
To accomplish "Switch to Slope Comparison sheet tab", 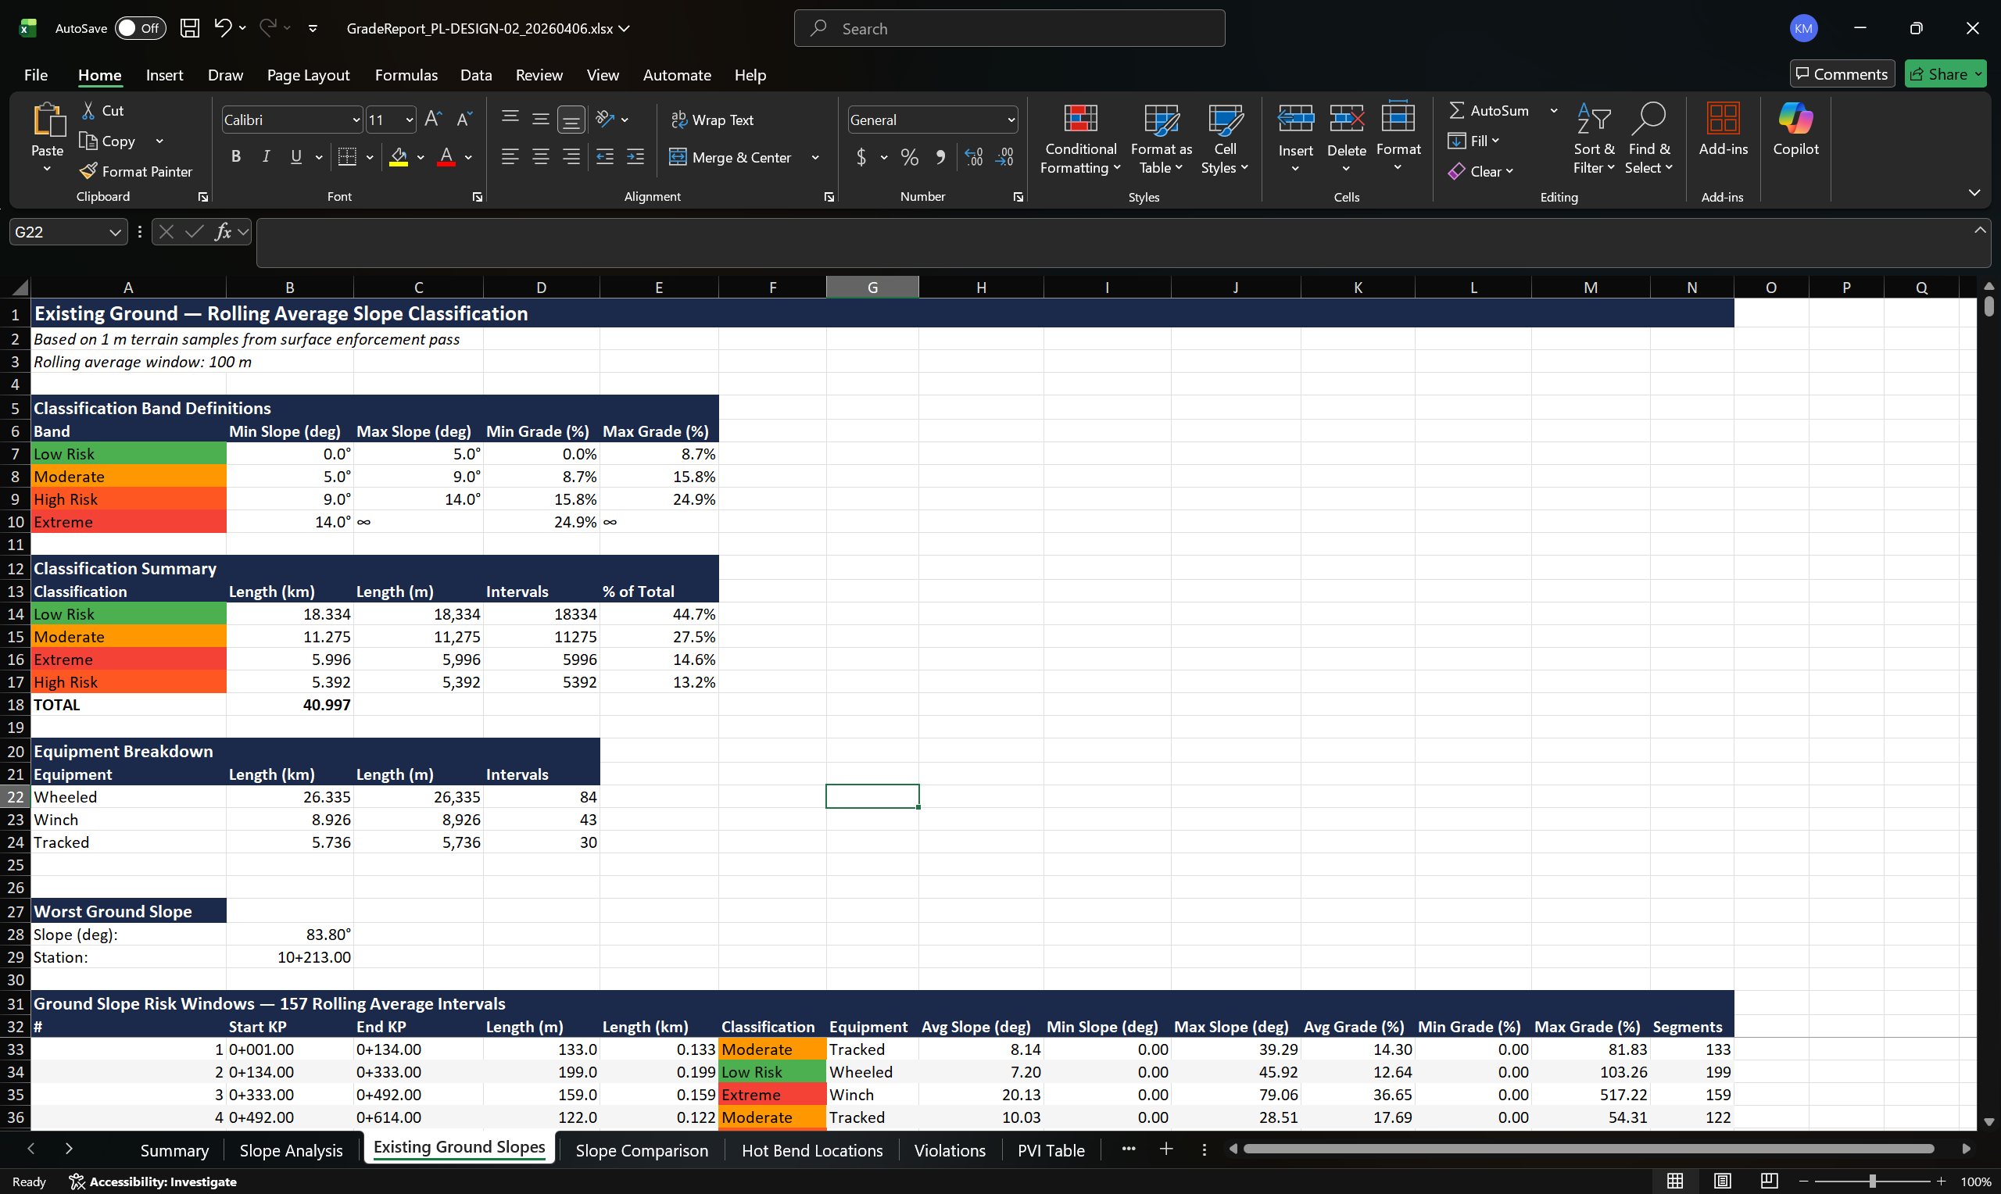I will (641, 1149).
